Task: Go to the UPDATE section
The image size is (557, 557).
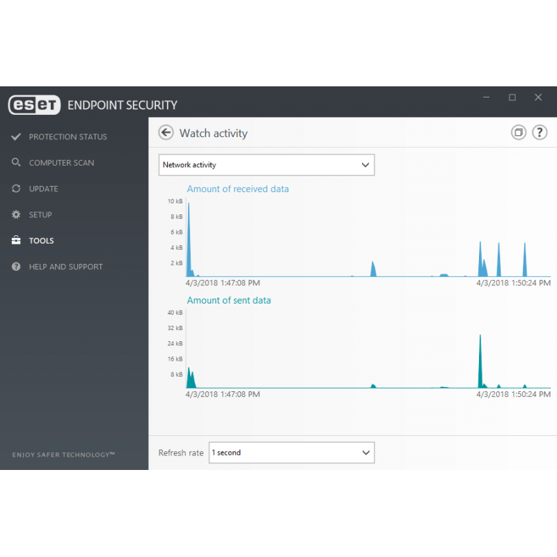Action: click(x=43, y=189)
